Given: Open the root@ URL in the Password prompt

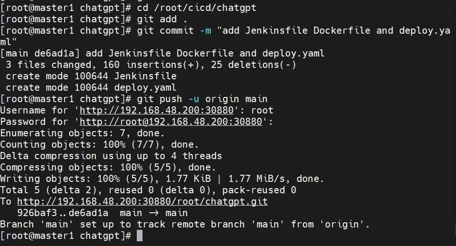Looking at the screenshot, I should [x=171, y=122].
